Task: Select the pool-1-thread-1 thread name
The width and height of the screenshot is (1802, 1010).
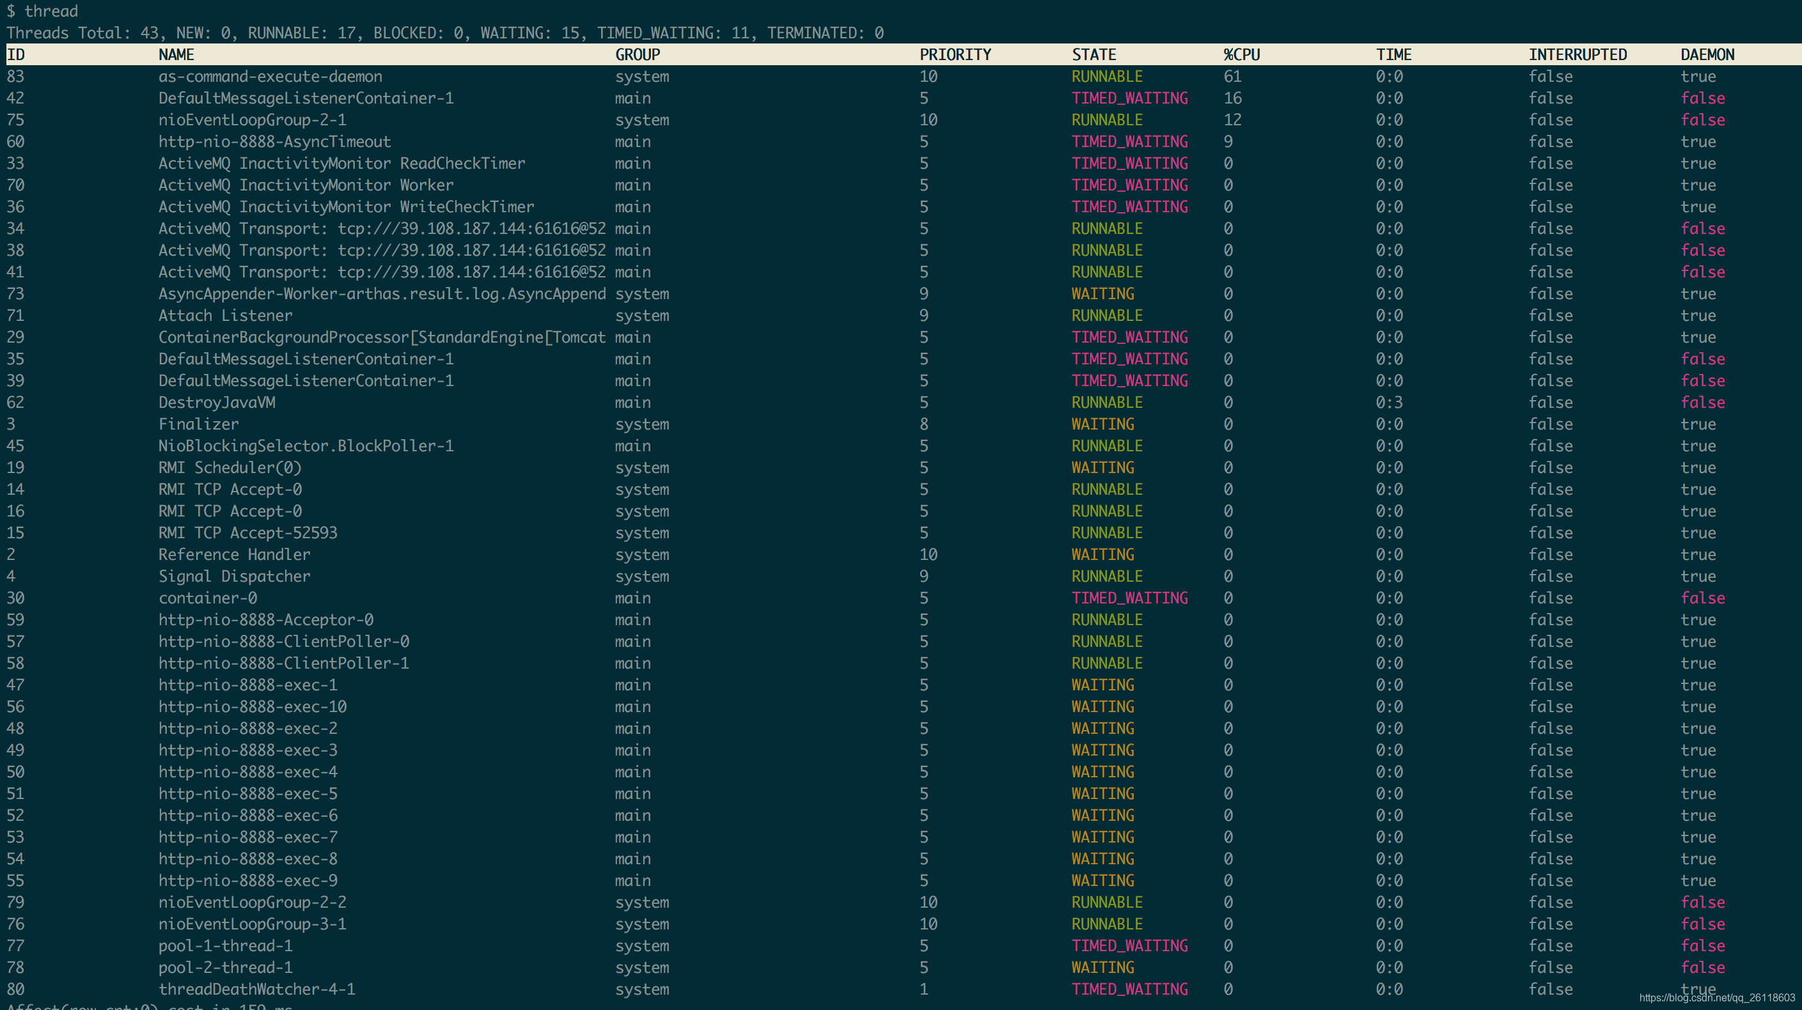Action: point(225,945)
